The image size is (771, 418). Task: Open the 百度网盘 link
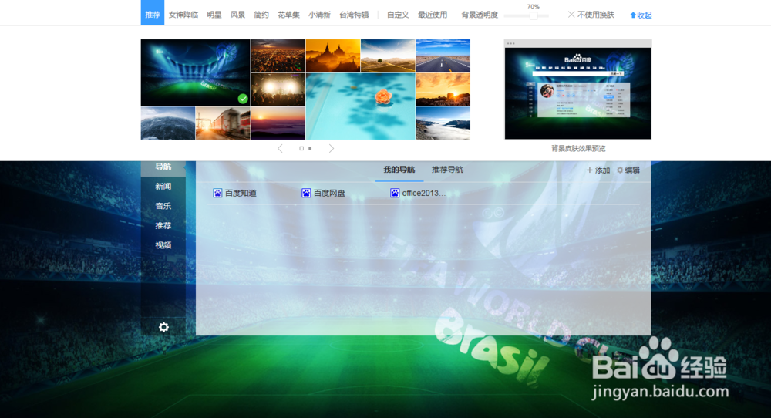coord(329,193)
